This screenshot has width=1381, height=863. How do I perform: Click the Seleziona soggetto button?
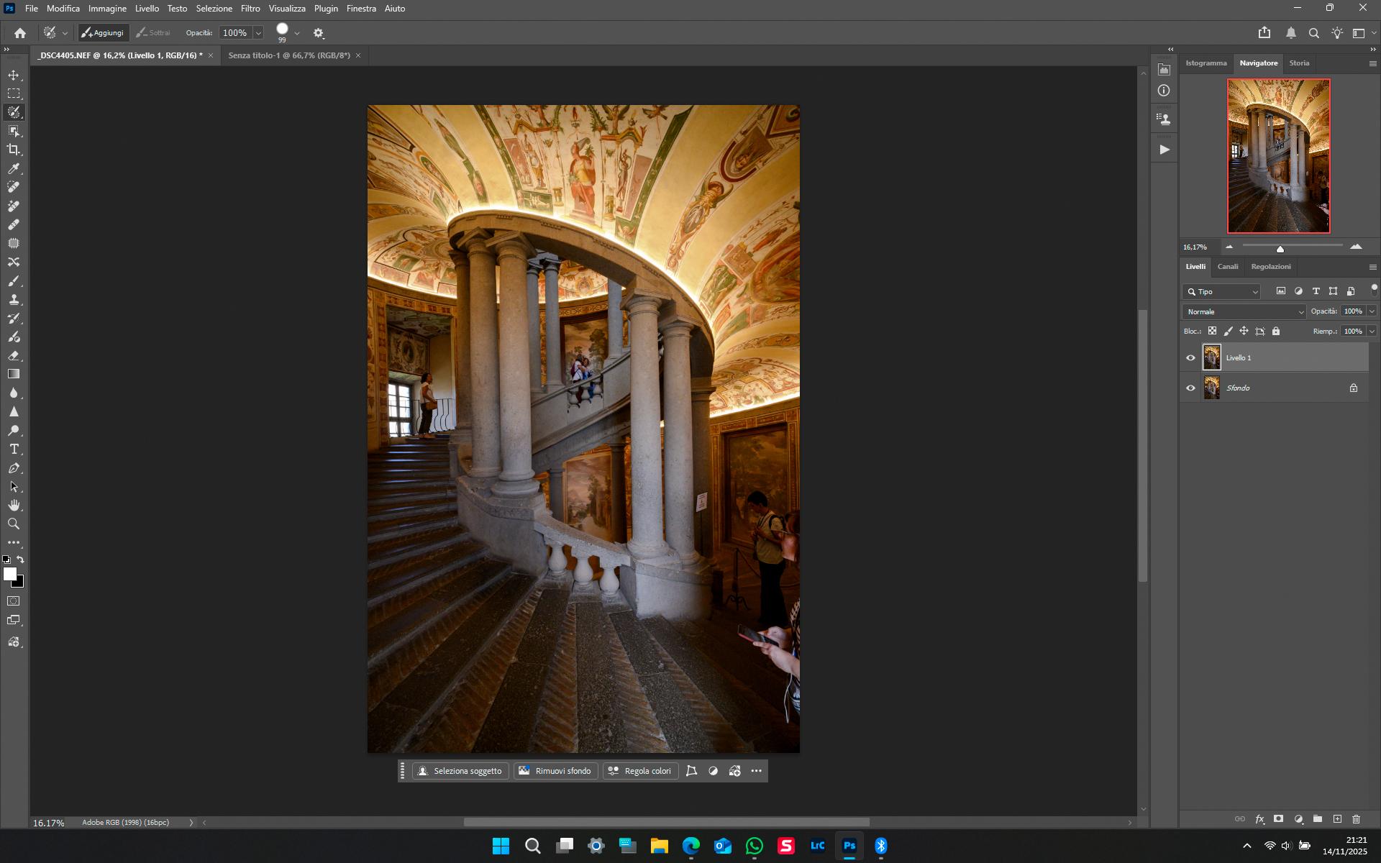tap(460, 771)
